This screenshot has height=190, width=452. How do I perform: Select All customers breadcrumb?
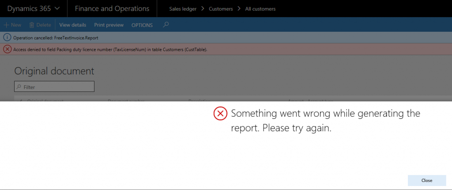pyautogui.click(x=260, y=9)
